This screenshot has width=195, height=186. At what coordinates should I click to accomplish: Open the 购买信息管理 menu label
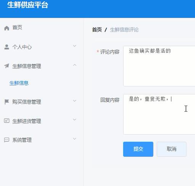pos(27,102)
